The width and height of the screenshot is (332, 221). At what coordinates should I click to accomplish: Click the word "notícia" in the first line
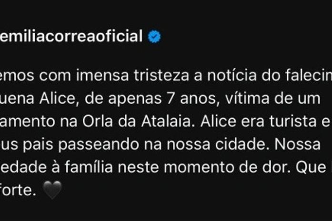(232, 75)
